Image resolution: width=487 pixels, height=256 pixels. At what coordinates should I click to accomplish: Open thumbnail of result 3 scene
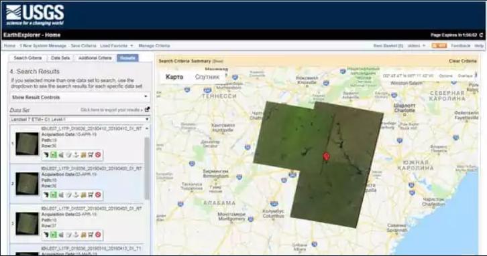coord(27,223)
